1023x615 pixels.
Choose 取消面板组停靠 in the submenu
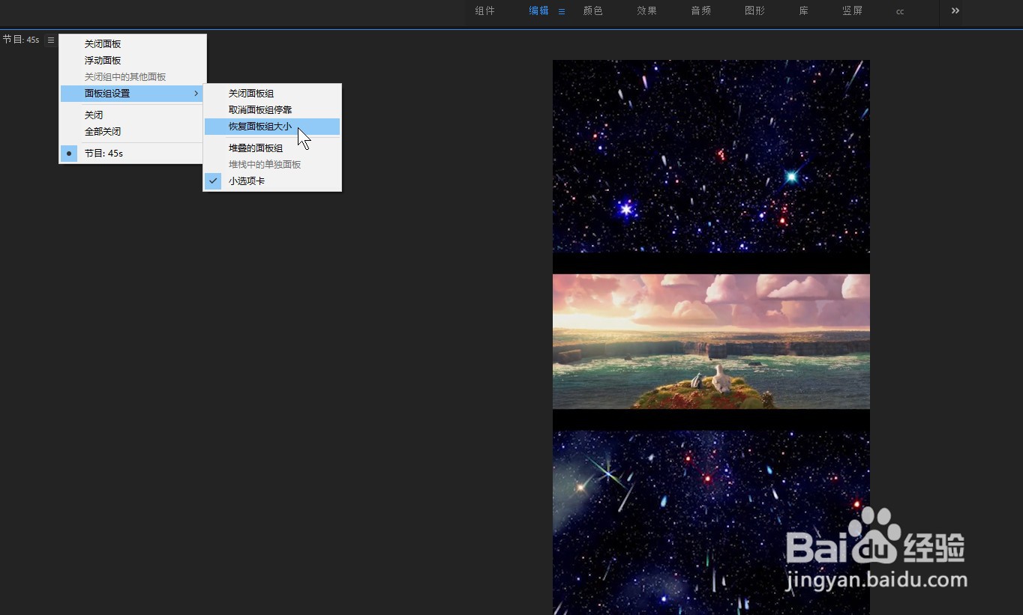click(272, 110)
